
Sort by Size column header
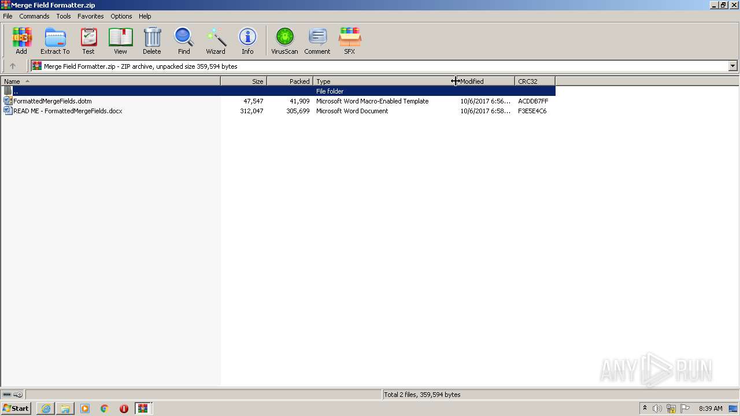(243, 81)
